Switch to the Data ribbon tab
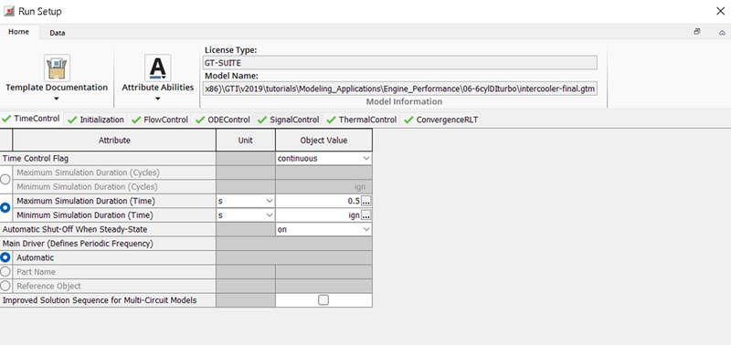This screenshot has height=345, width=731. (58, 33)
